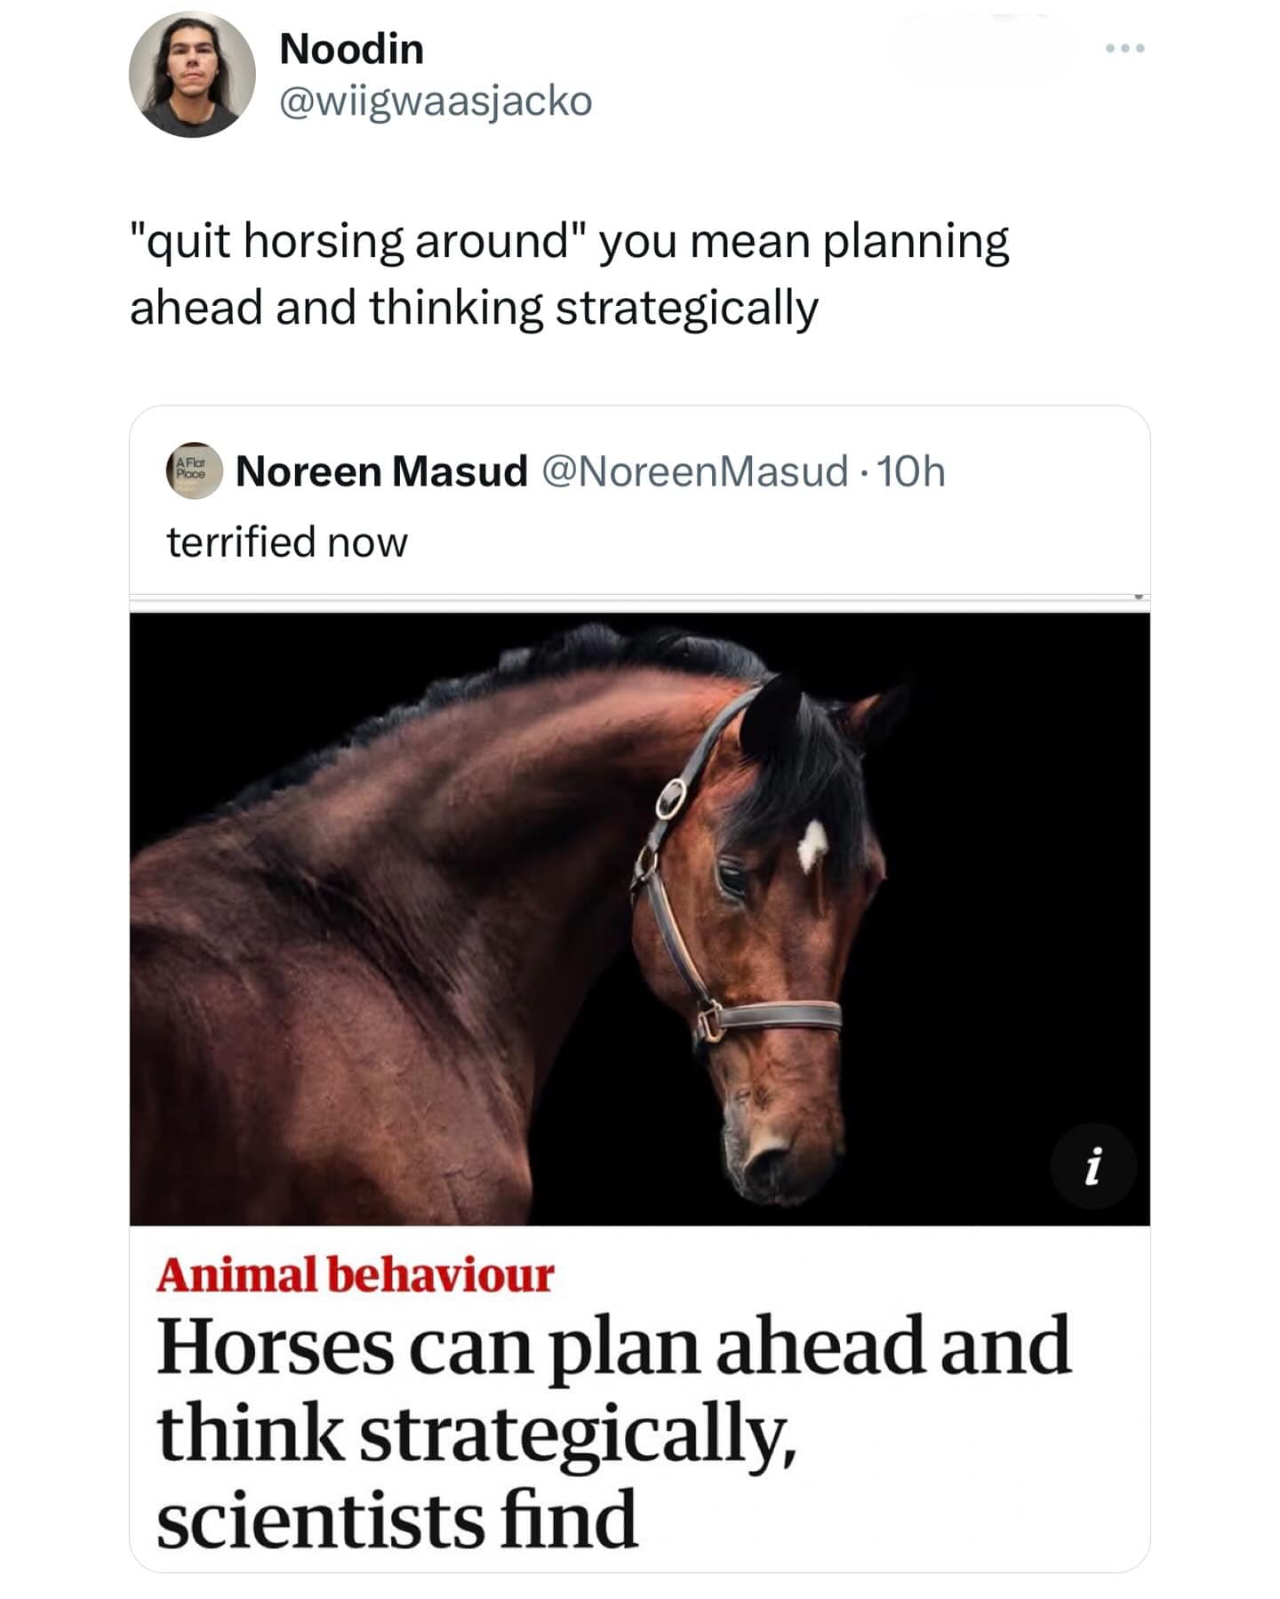Open the 'terrified now' quoted tweet text
The image size is (1280, 1599).
286,542
